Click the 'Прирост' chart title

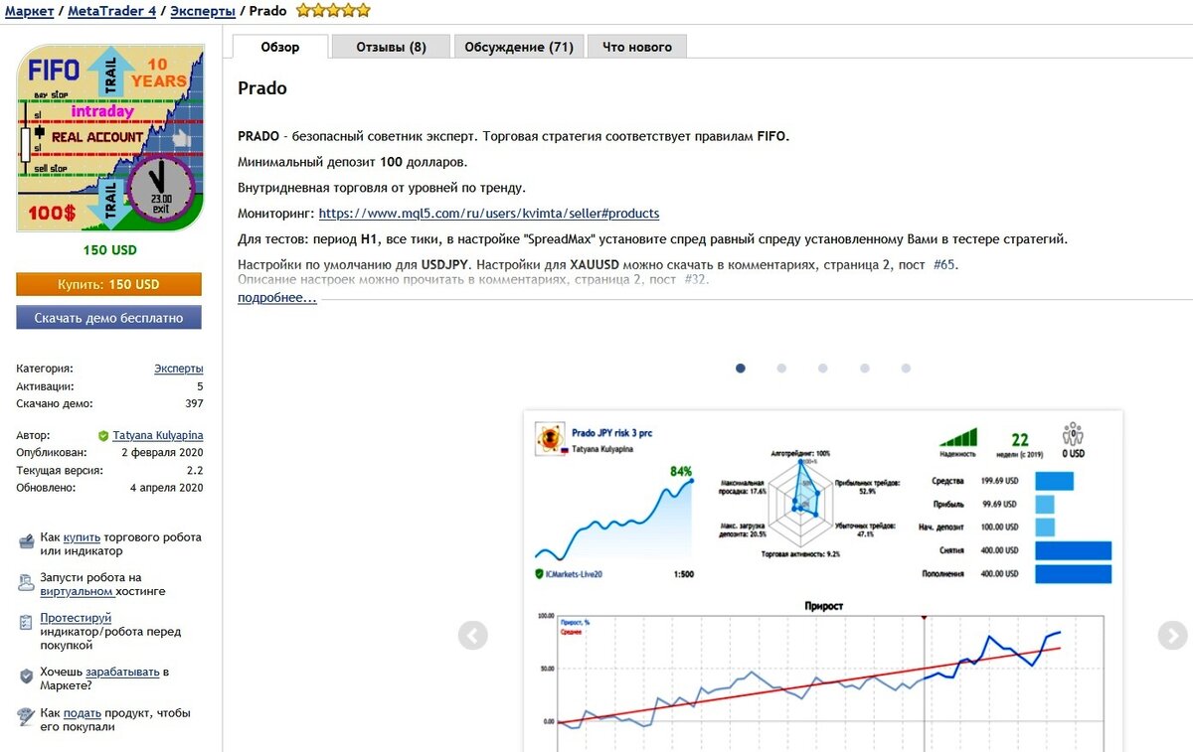click(x=823, y=605)
